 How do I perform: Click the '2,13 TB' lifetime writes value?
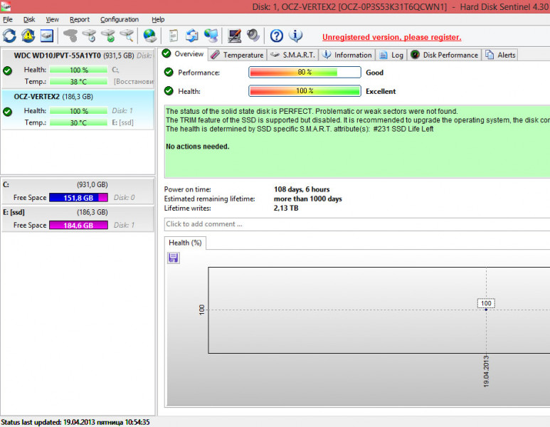(286, 208)
